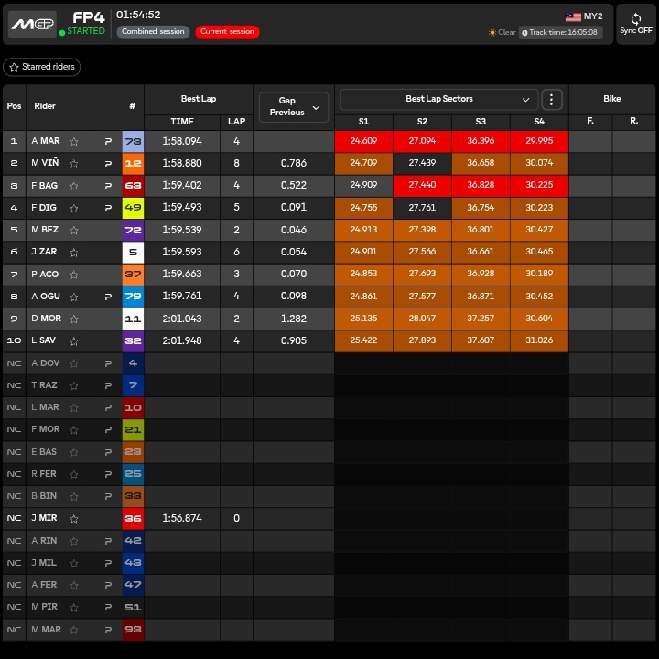The image size is (659, 659).
Task: Toggle Sync OFF button
Action: pyautogui.click(x=635, y=24)
